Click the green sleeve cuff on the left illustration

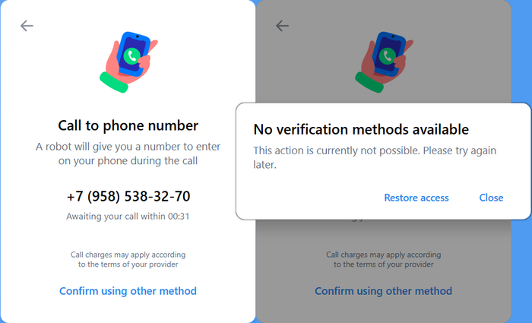(x=114, y=82)
